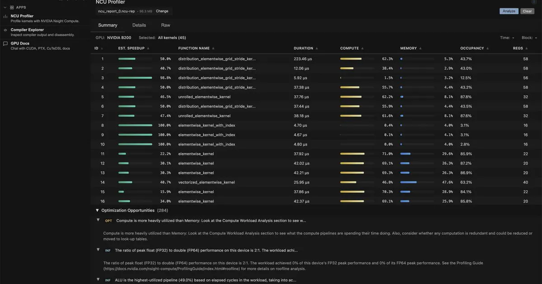
Task: Click the Clear button
Action: (527, 11)
